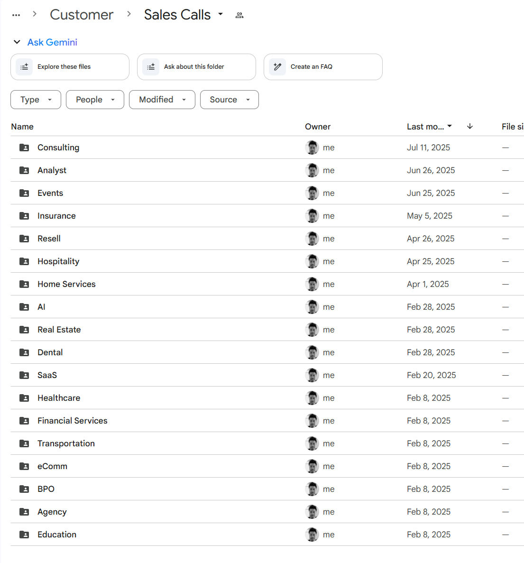Go to Customer folder in breadcrumb
This screenshot has height=563, width=524.
(x=82, y=15)
